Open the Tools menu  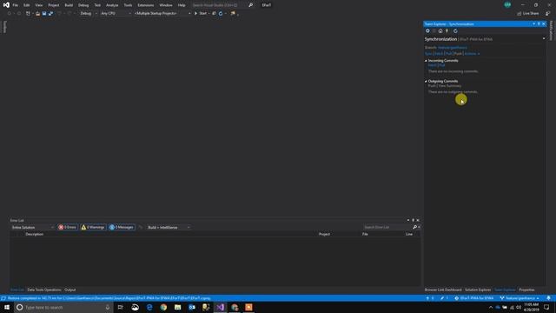pyautogui.click(x=128, y=5)
